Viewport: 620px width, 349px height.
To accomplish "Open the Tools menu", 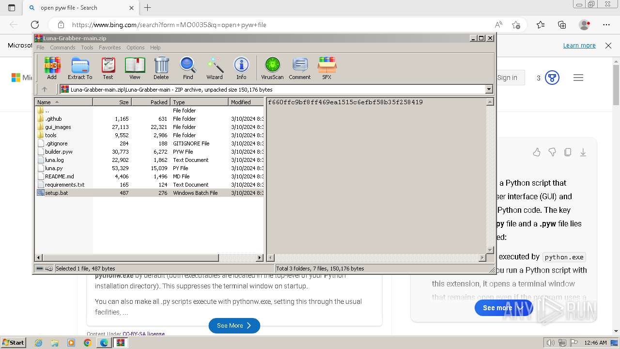I will [87, 48].
